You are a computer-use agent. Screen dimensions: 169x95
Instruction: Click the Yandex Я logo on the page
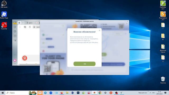[x=25, y=58]
